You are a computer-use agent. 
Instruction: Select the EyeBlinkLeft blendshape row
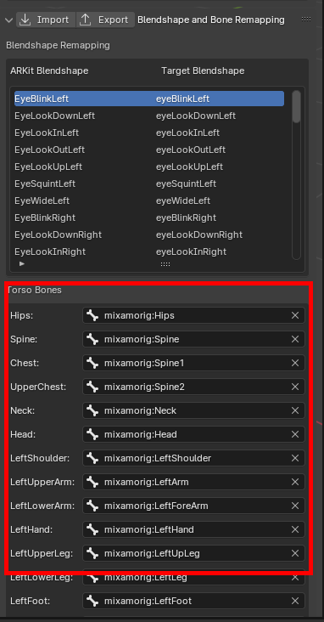(149, 99)
